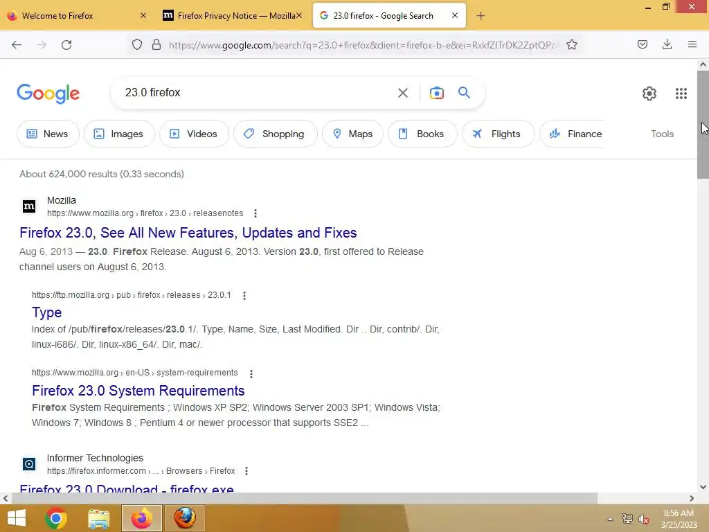This screenshot has height=532, width=709.
Task: Click the magnifier search button
Action: point(464,93)
